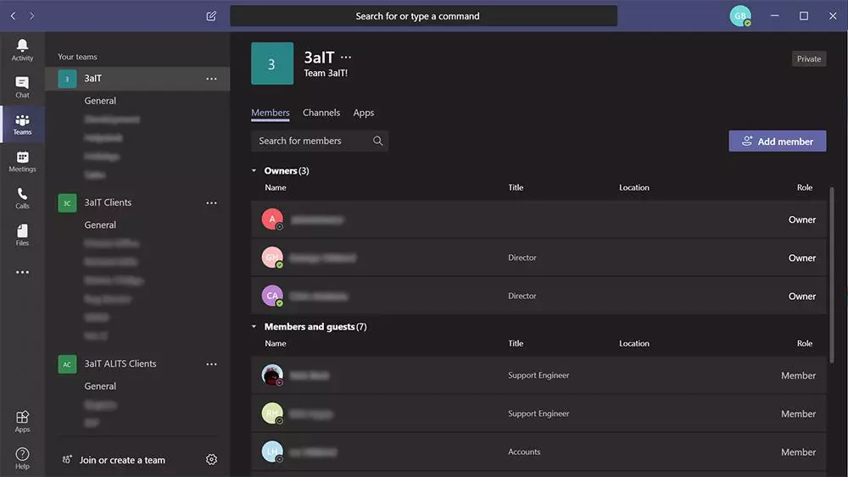Image resolution: width=848 pixels, height=477 pixels.
Task: Click the Accounts title cell
Action: tap(524, 452)
